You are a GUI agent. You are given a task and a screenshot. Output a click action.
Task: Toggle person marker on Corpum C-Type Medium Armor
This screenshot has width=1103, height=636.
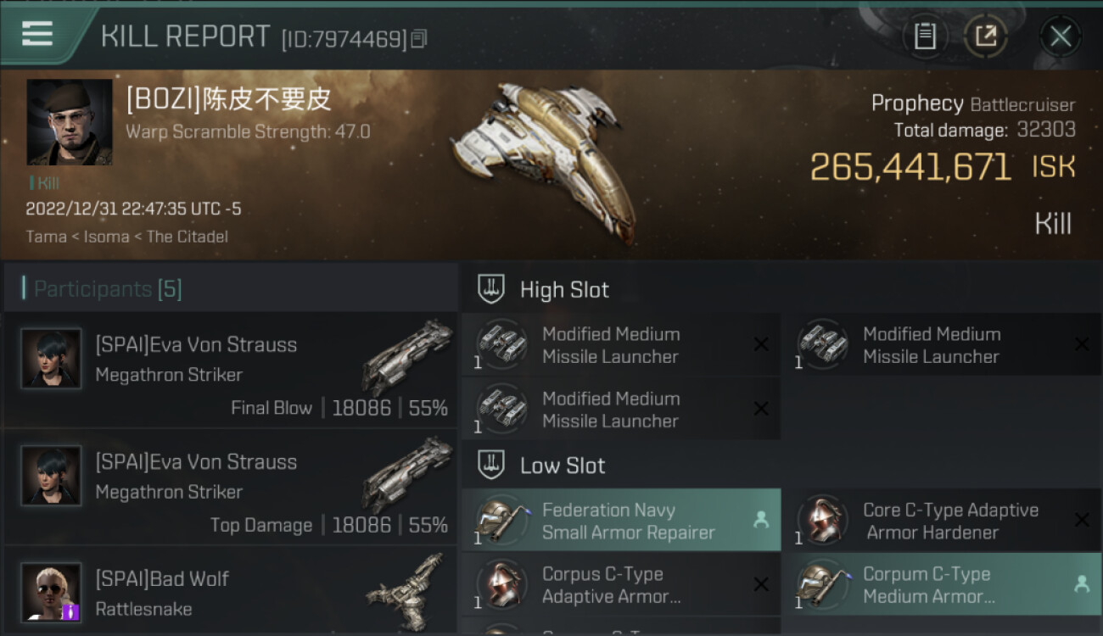[1082, 584]
